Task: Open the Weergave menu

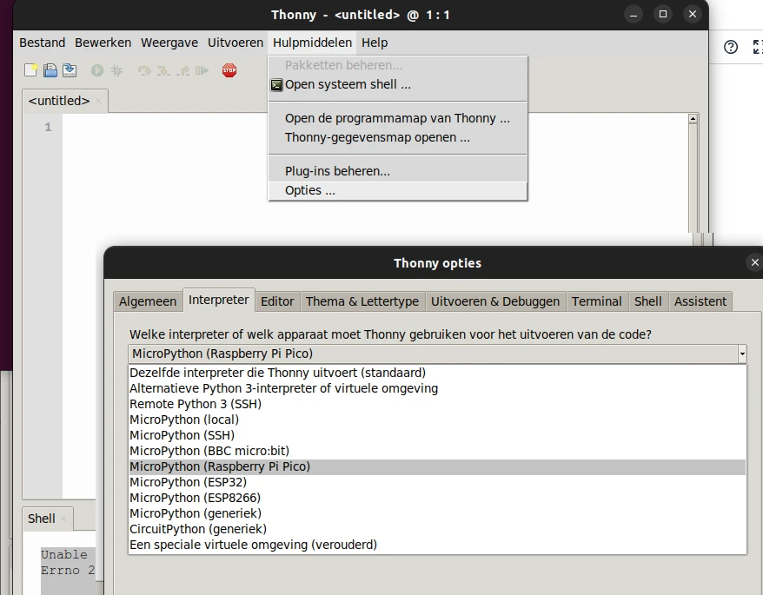Action: click(169, 43)
